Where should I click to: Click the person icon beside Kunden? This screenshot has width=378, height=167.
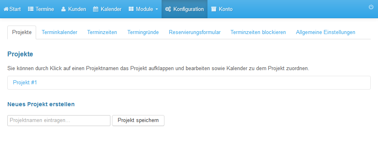63,9
